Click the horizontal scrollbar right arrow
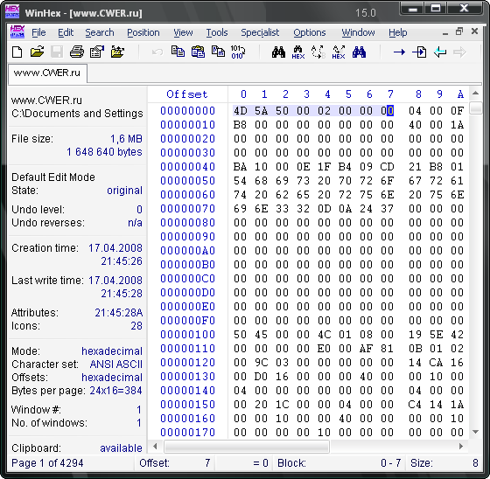 tap(461, 447)
